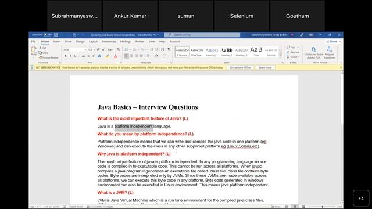Click the Clear All Formatting icon
The height and width of the screenshot is (209, 372).
(119, 49)
